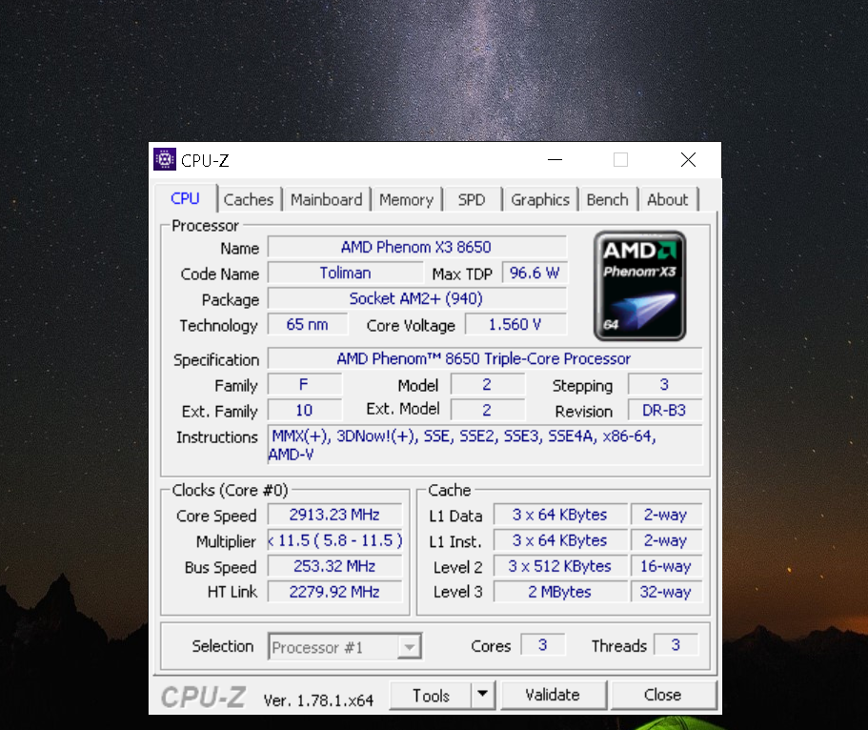Image resolution: width=868 pixels, height=730 pixels.
Task: Click the HT Link value '2279.92 MHz'
Action: [334, 592]
